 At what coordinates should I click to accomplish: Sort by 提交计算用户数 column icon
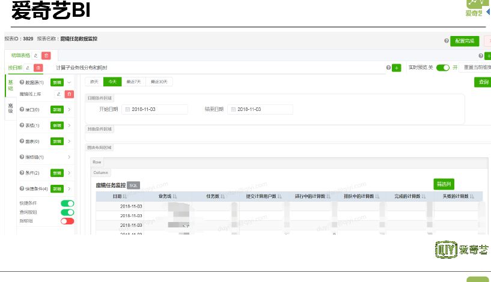click(279, 196)
